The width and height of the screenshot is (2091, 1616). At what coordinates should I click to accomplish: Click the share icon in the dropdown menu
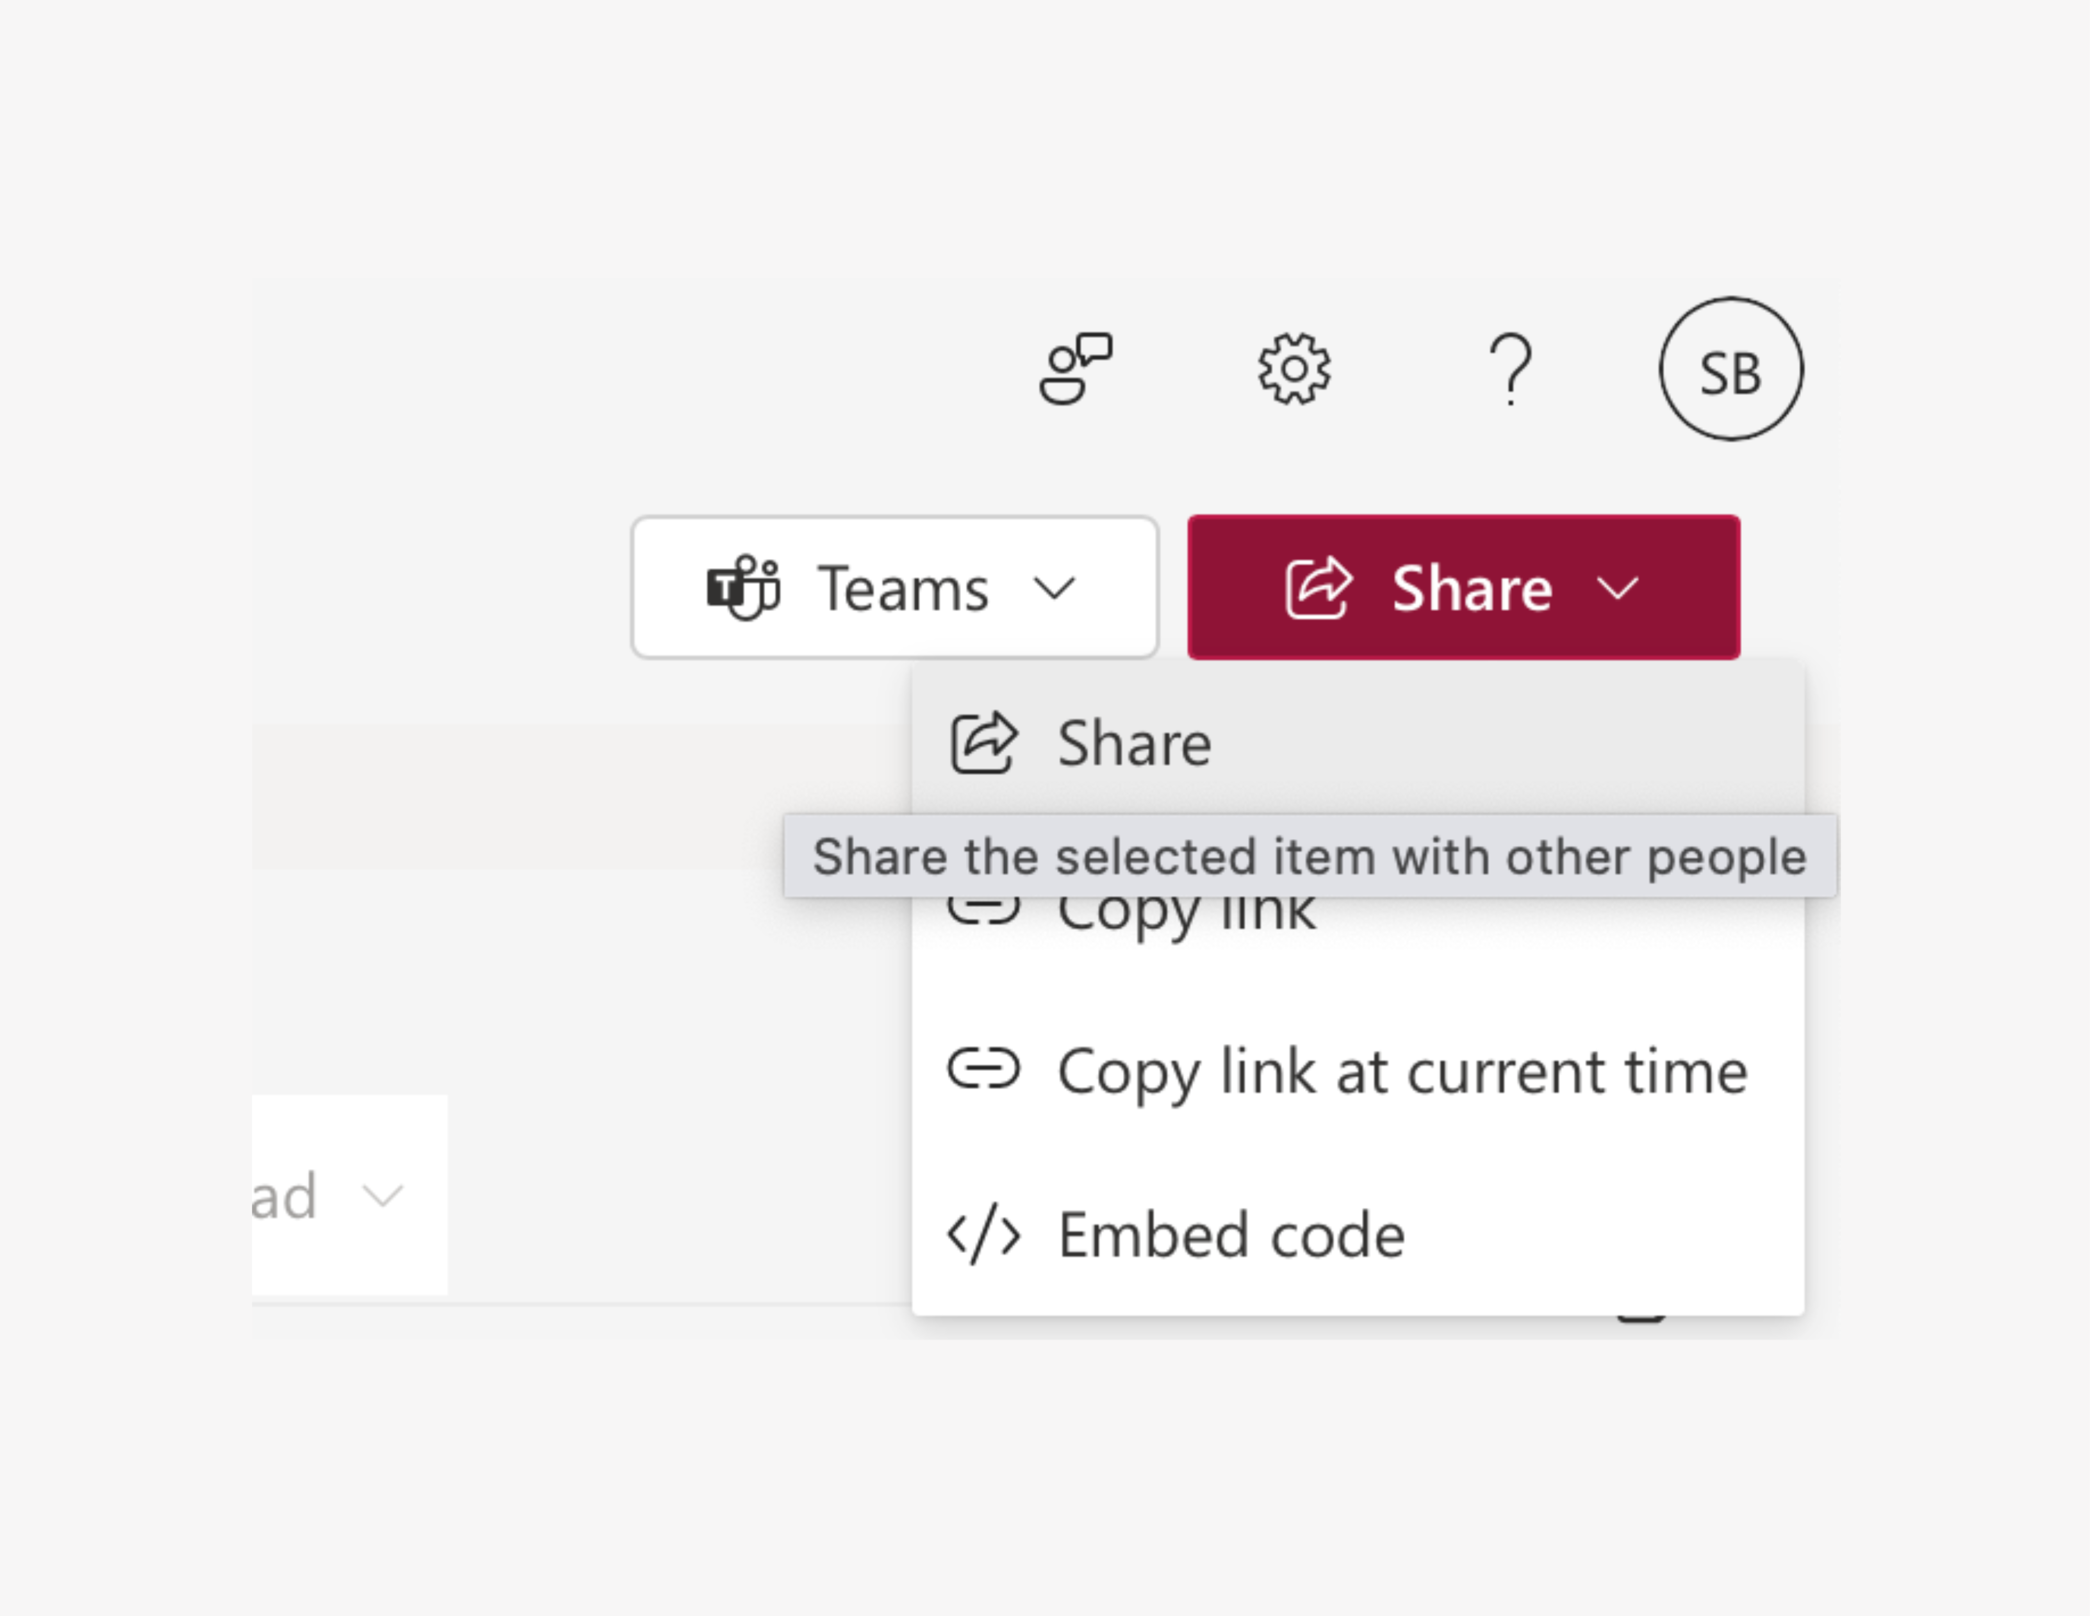983,743
